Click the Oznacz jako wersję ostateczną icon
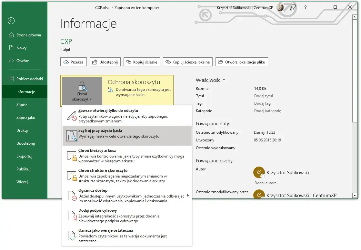Viewport: 361px width, 250px height. point(71,235)
